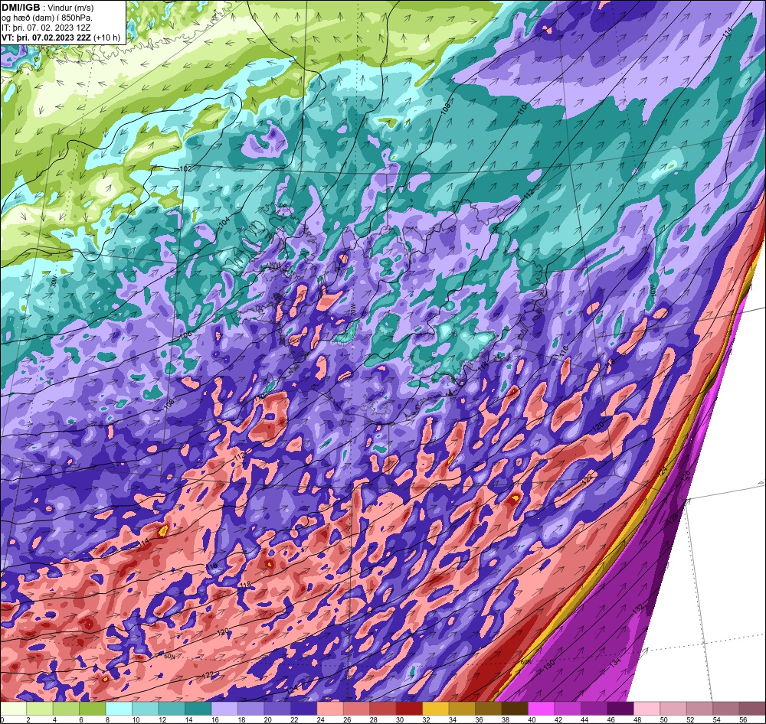Click the '130' height contour label
The height and width of the screenshot is (724, 766).
549,664
